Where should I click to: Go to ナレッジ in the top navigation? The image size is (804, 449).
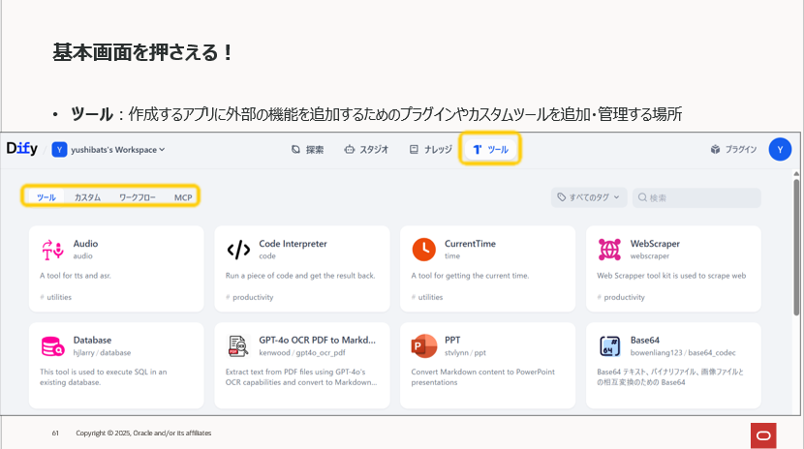point(431,149)
